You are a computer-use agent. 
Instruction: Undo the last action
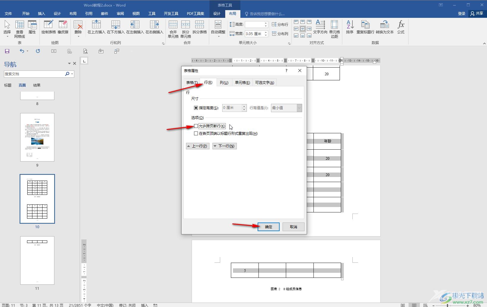(x=22, y=51)
